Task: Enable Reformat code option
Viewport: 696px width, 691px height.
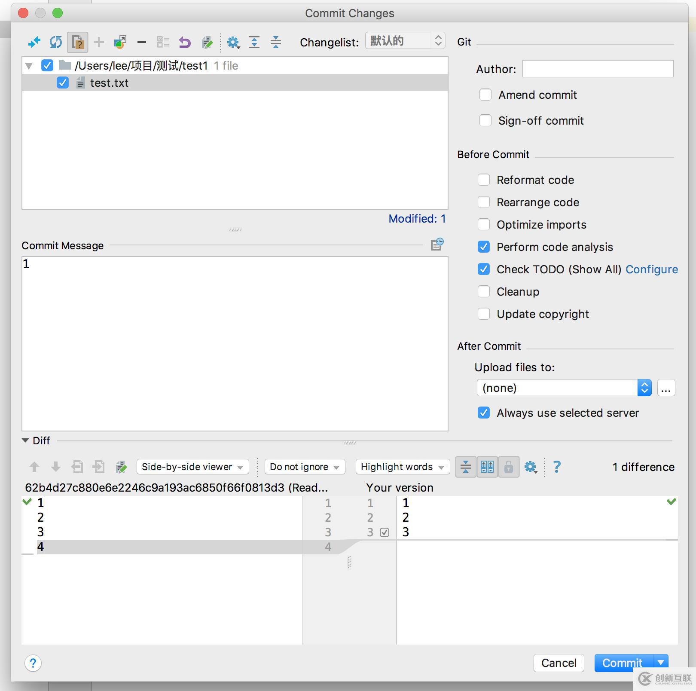Action: point(484,180)
